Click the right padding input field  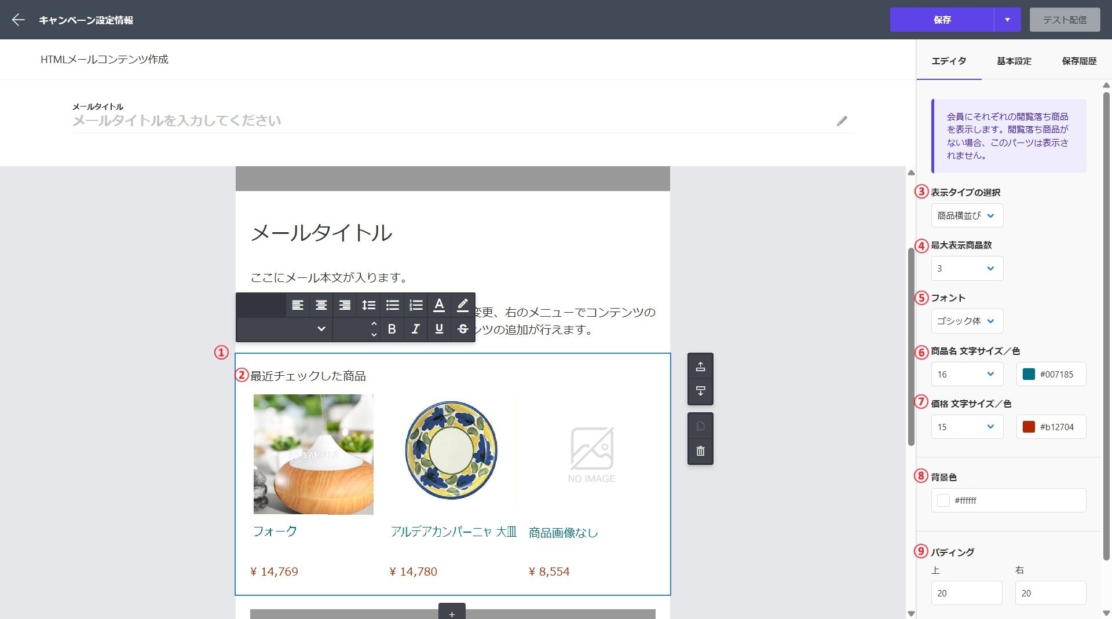(1051, 593)
